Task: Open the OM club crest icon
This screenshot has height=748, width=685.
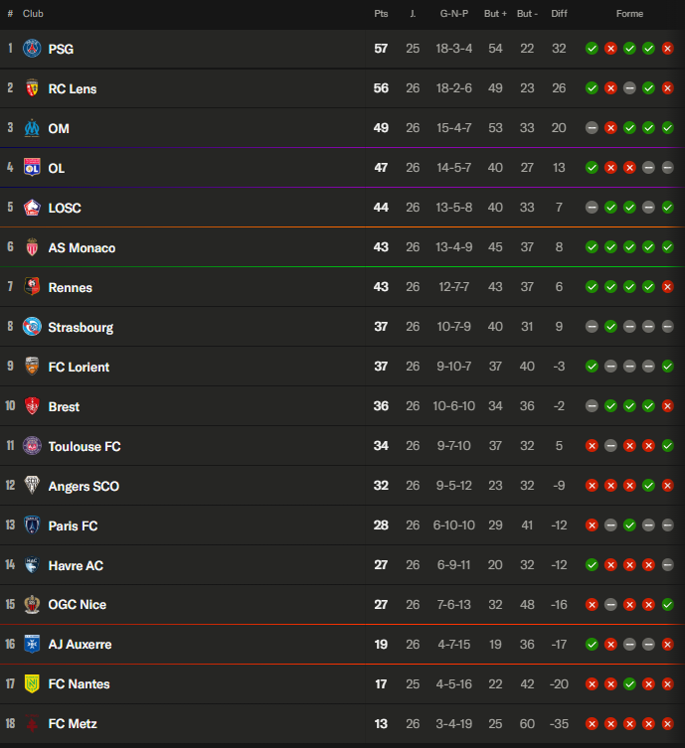Action: pos(32,128)
